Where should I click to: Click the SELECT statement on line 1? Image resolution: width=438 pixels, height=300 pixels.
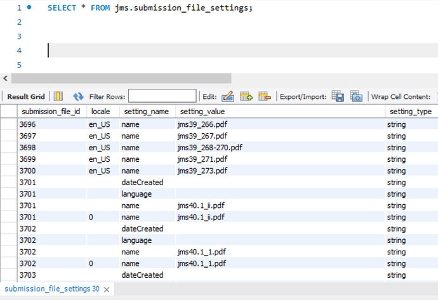click(150, 8)
